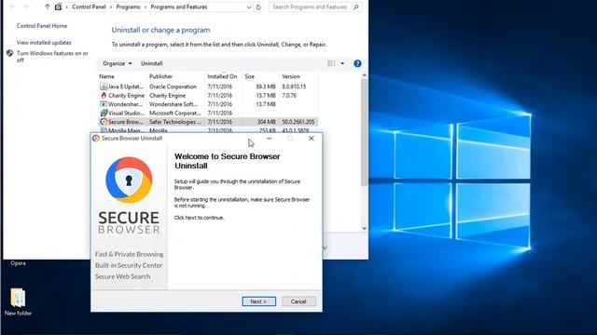Open View installed updates link

(x=44, y=43)
